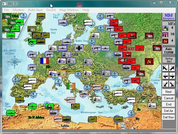Screen dimensions: 178x134
Task: Select the Swedish infantry rifle unit
Action: [88, 22]
